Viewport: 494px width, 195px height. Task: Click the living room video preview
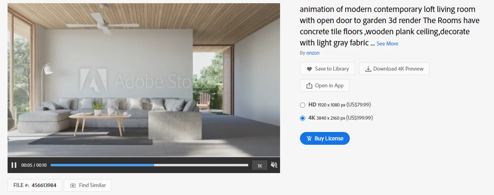click(x=144, y=80)
